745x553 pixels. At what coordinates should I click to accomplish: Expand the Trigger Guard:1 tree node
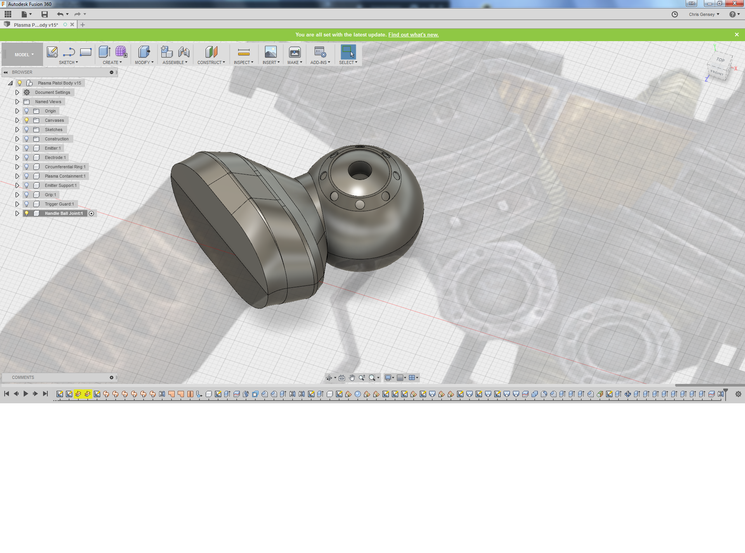pos(17,204)
